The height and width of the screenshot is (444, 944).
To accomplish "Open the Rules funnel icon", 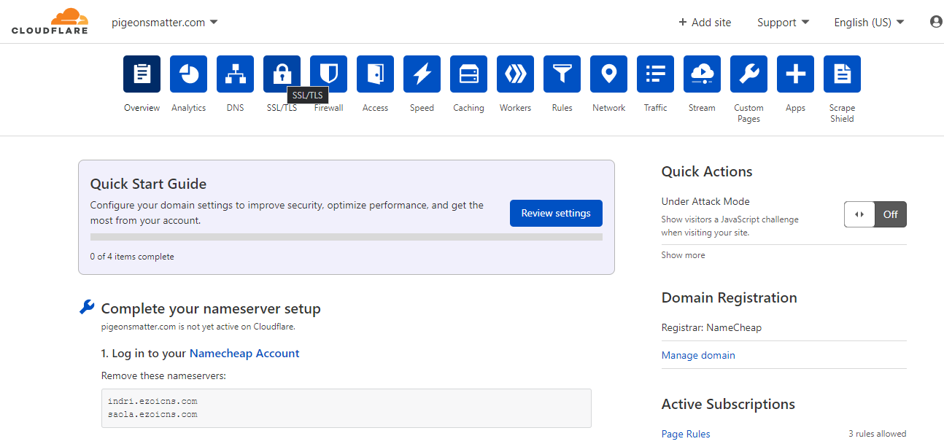I will tap(562, 74).
